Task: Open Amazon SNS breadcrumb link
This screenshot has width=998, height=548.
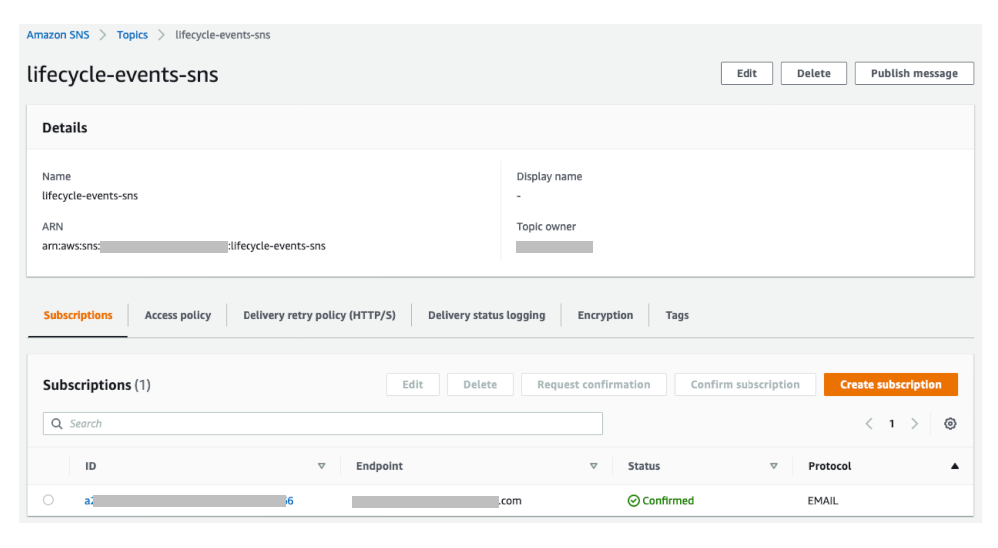Action: [58, 34]
